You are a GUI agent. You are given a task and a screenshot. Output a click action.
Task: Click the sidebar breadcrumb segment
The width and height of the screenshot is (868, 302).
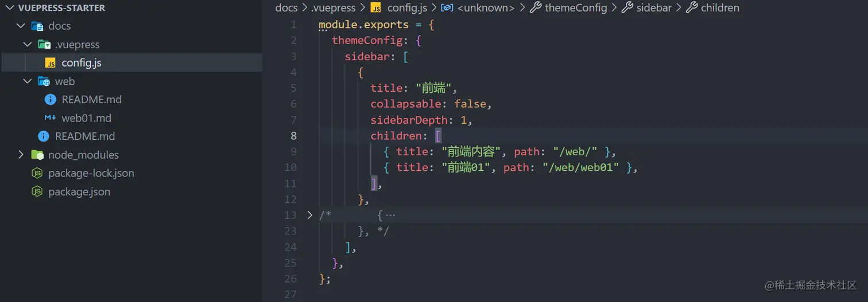pyautogui.click(x=654, y=7)
